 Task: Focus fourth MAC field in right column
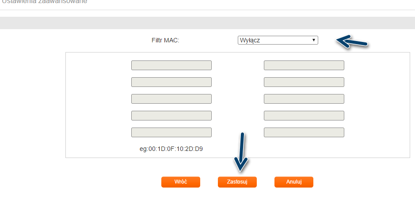(x=304, y=116)
